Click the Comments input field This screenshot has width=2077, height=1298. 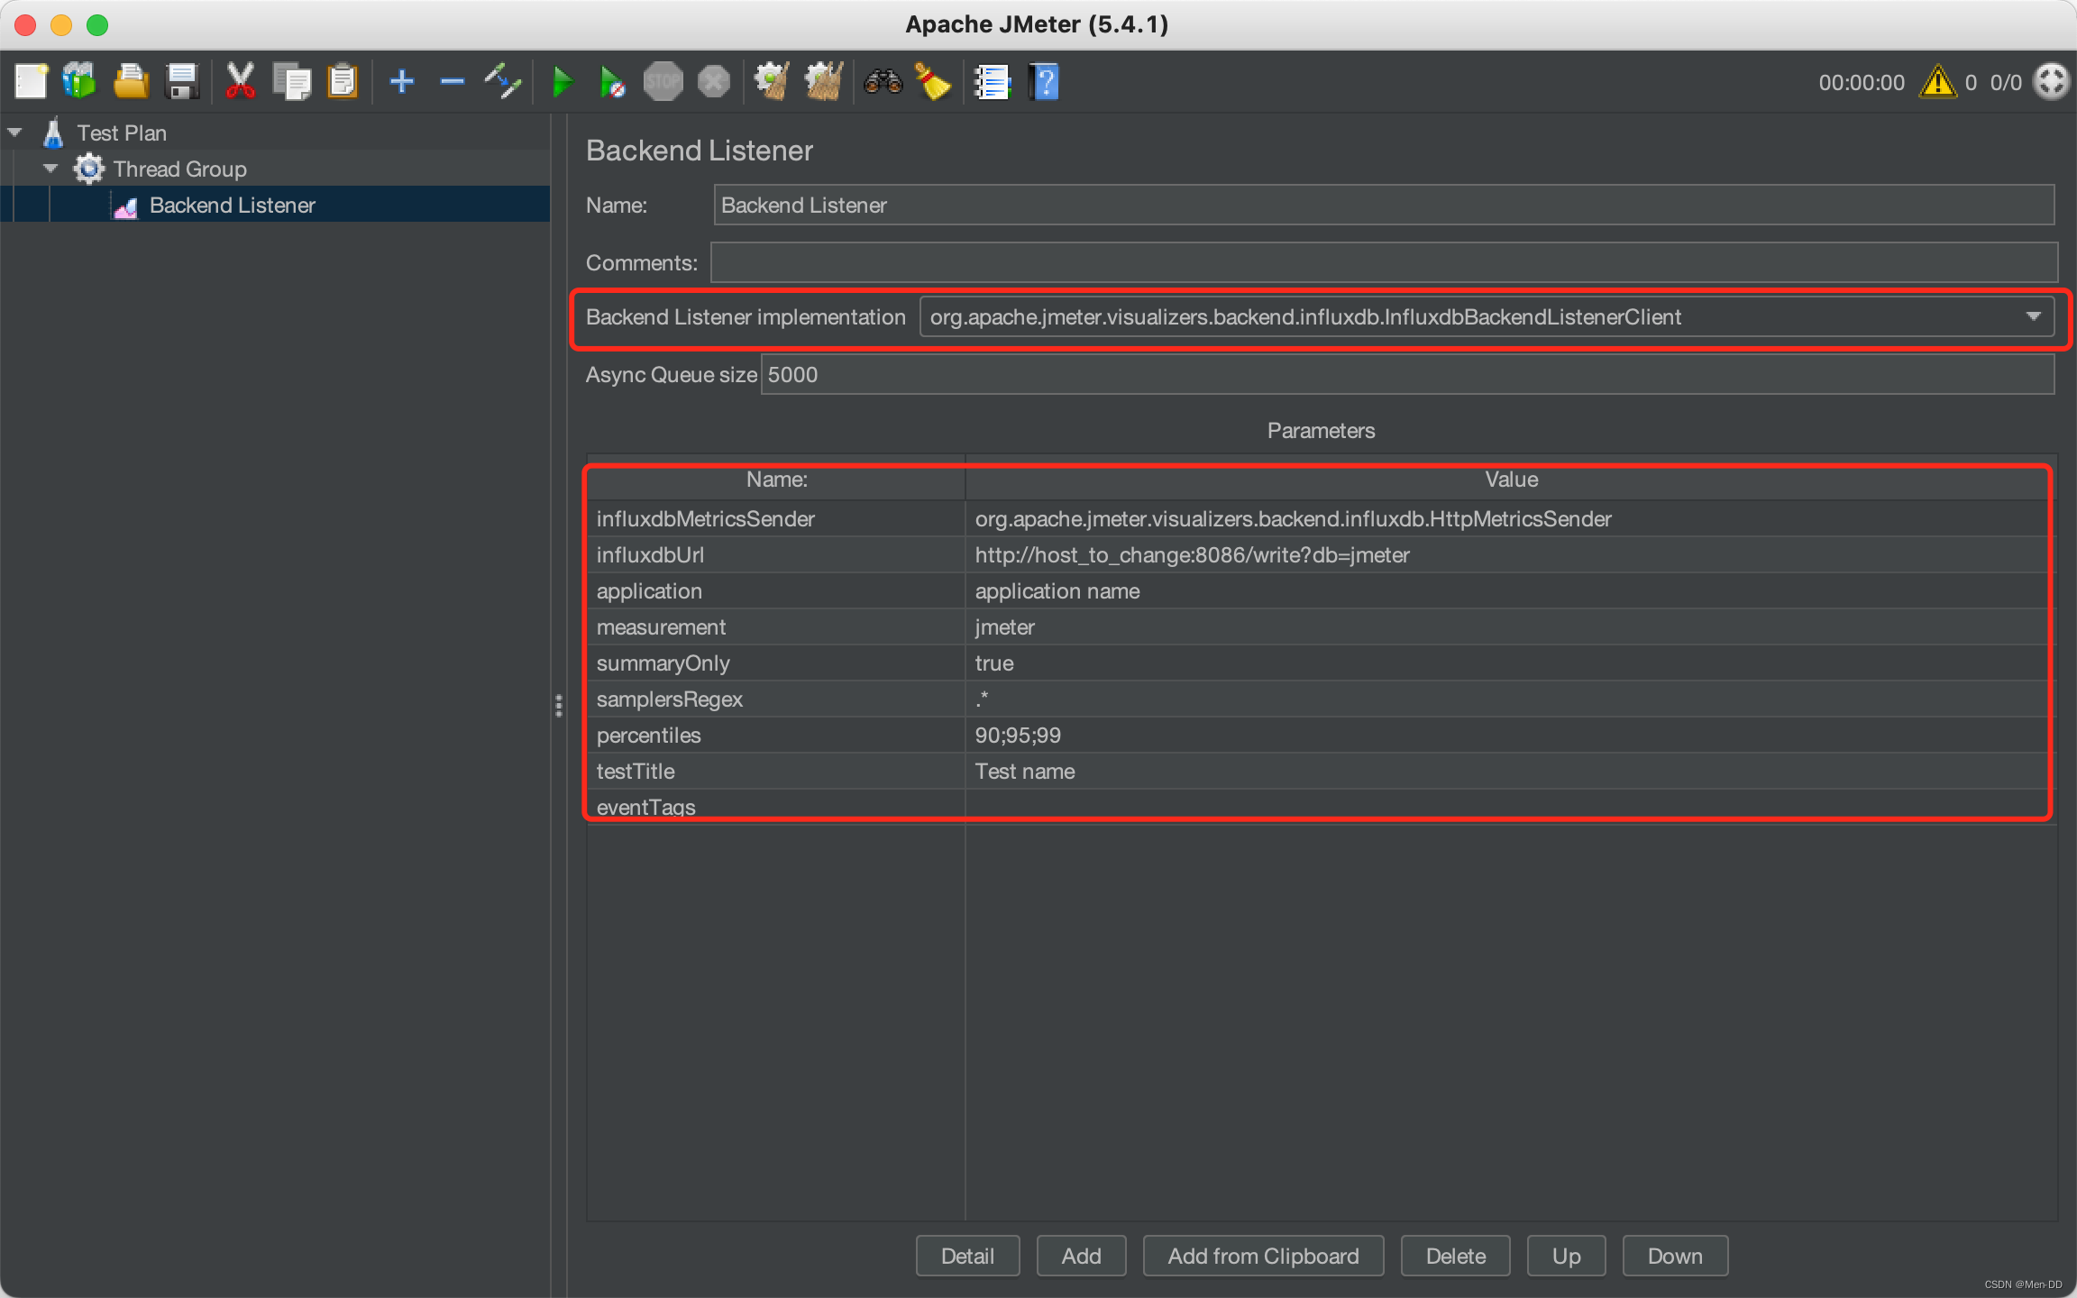pos(1384,262)
